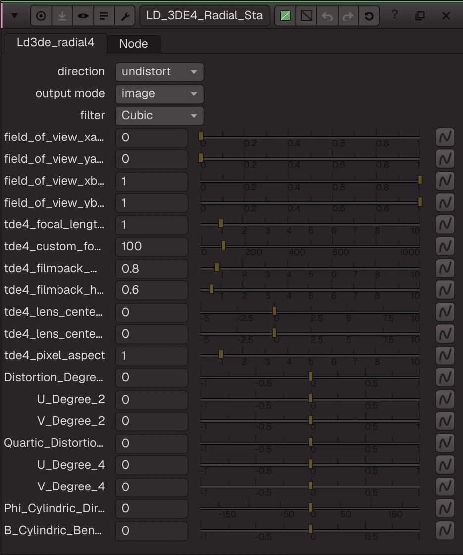Click the wrench settings icon
This screenshot has width=463, height=555.
[125, 16]
